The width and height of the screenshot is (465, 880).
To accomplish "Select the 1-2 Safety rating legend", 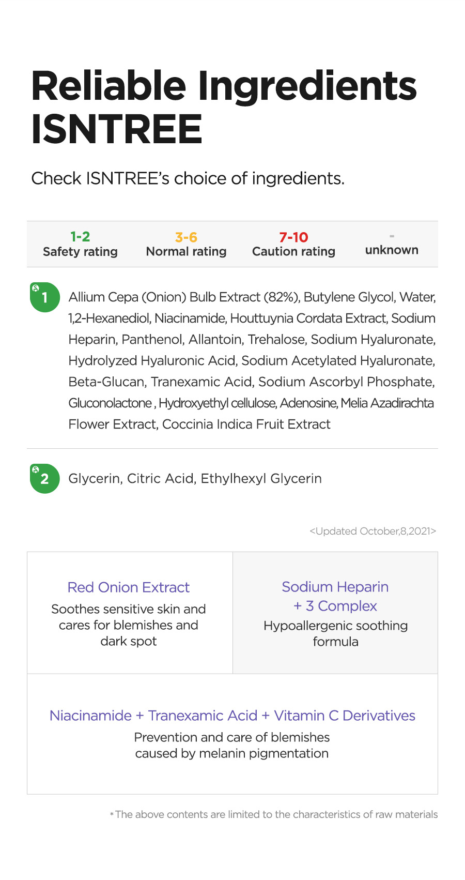I will click(x=80, y=244).
